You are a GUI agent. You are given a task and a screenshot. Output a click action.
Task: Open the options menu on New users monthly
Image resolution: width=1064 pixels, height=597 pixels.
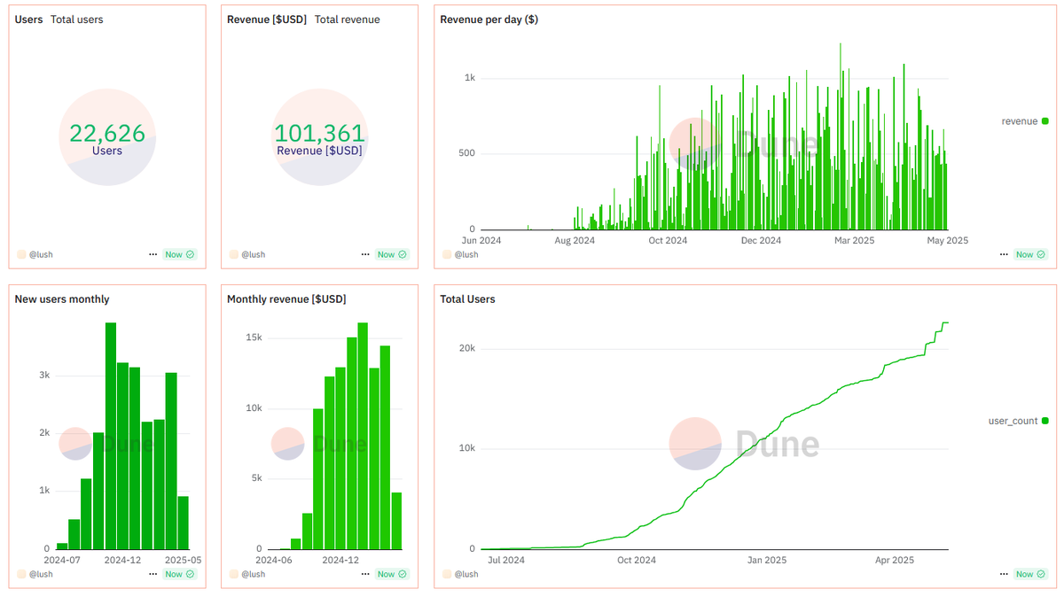pos(153,574)
